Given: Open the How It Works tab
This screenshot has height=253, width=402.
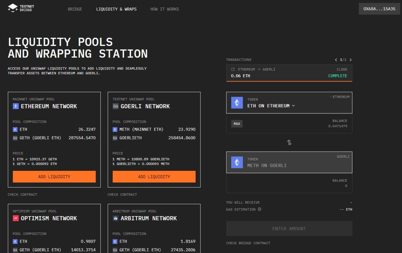Looking at the screenshot, I should (165, 9).
